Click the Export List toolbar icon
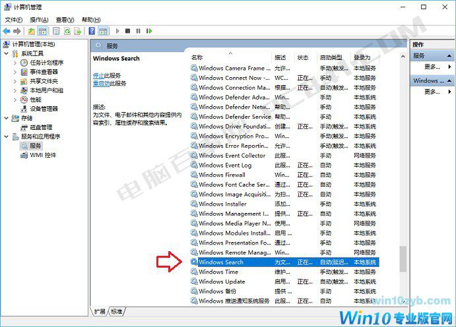The image size is (456, 327). tap(78, 31)
